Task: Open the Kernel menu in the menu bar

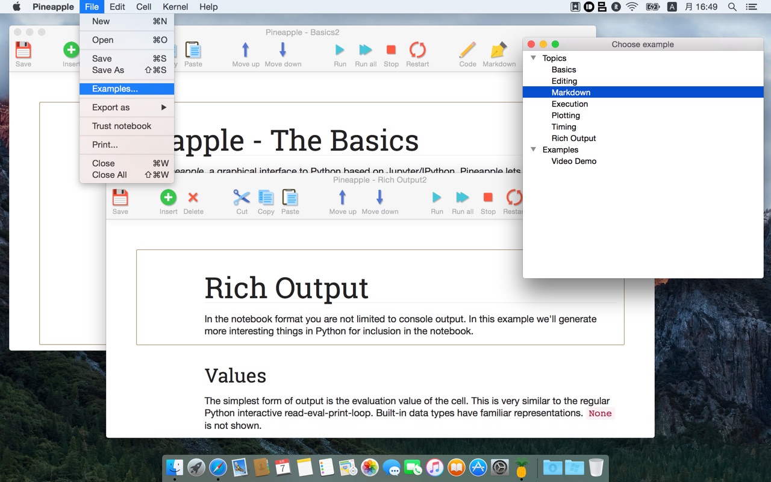Action: tap(175, 7)
